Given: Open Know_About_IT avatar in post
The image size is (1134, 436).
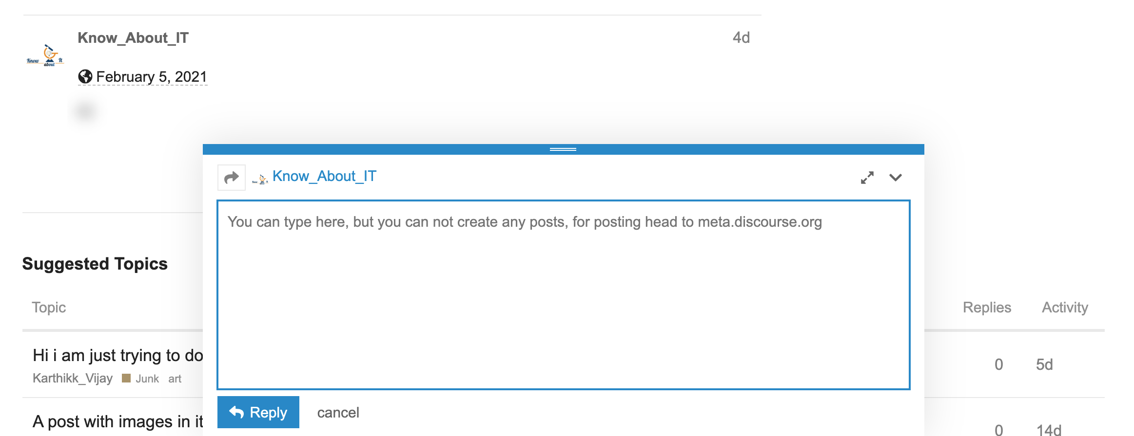Looking at the screenshot, I should tap(45, 55).
